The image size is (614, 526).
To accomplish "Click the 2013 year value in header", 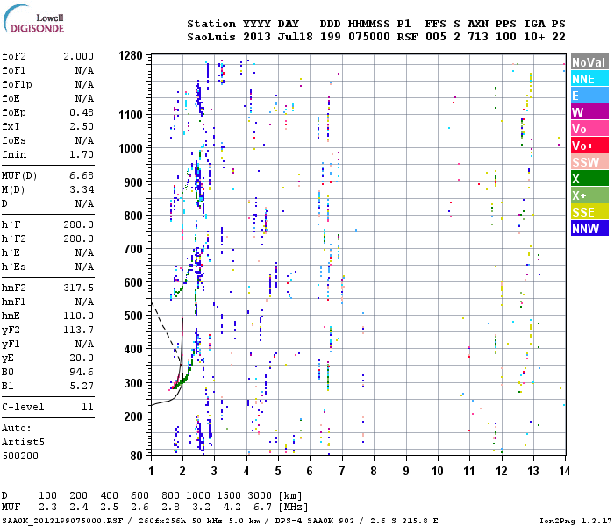I will click(x=257, y=37).
